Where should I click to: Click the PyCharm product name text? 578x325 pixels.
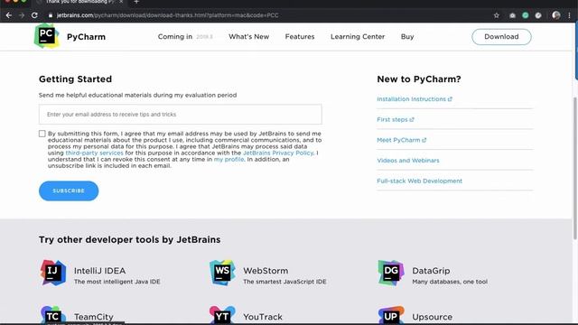pos(87,37)
